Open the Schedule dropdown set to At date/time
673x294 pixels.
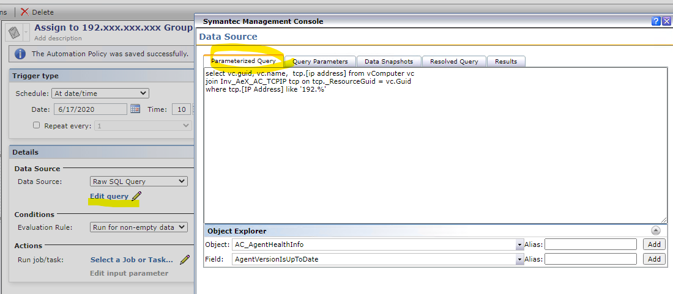pos(100,93)
